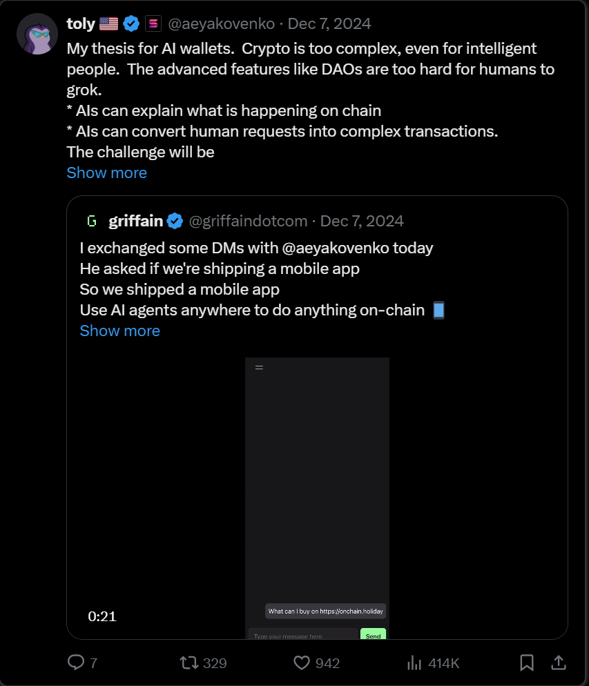Expand toly's tweet with Show more
The height and width of the screenshot is (686, 589).
point(106,173)
